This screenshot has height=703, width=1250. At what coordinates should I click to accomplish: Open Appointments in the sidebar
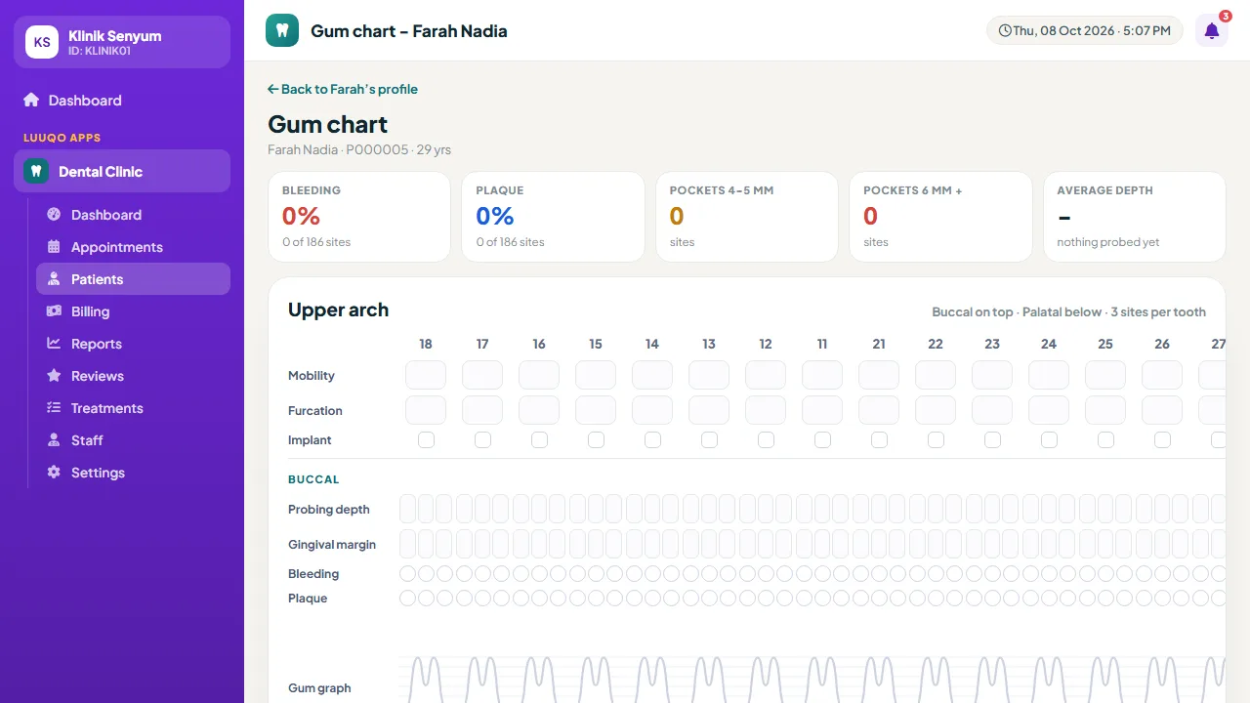(133, 247)
